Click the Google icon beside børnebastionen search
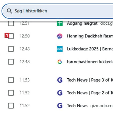The height and width of the screenshot is (115, 113). [60, 62]
